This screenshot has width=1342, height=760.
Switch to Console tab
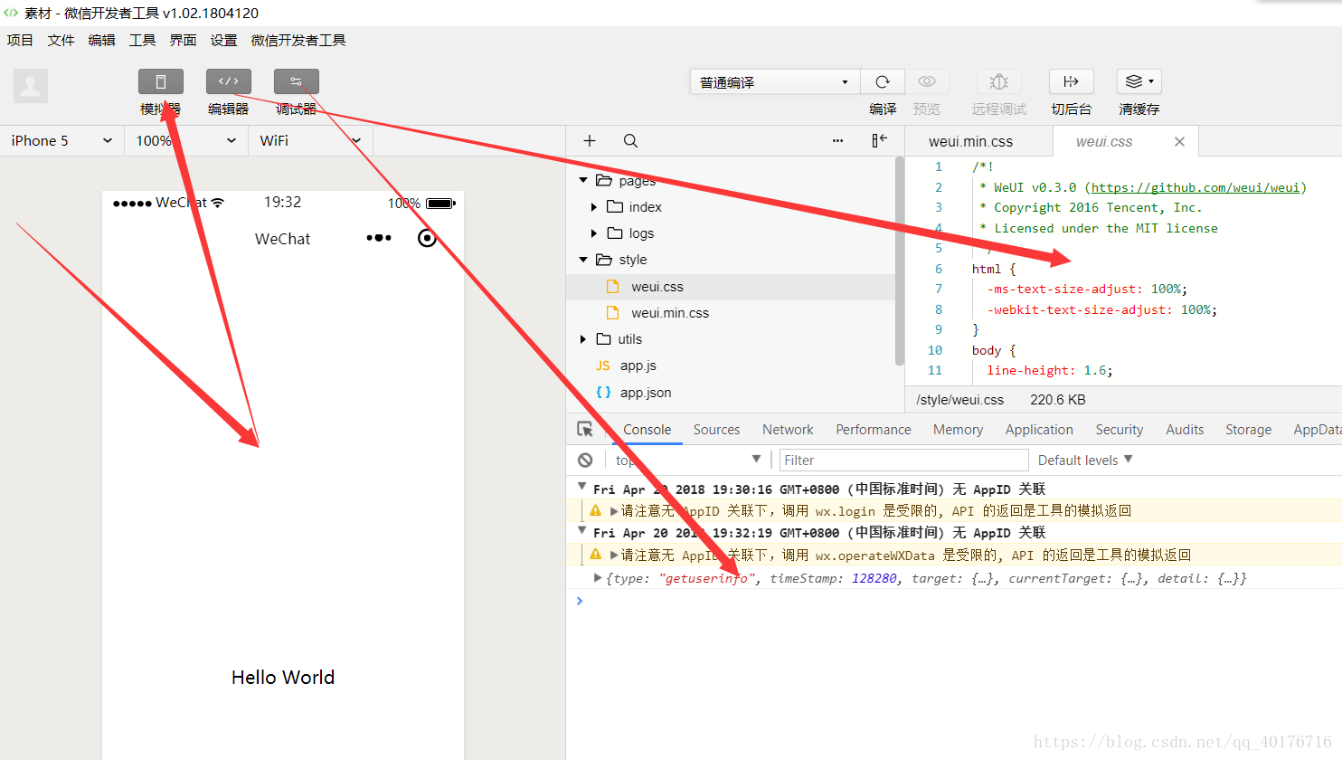tap(647, 430)
